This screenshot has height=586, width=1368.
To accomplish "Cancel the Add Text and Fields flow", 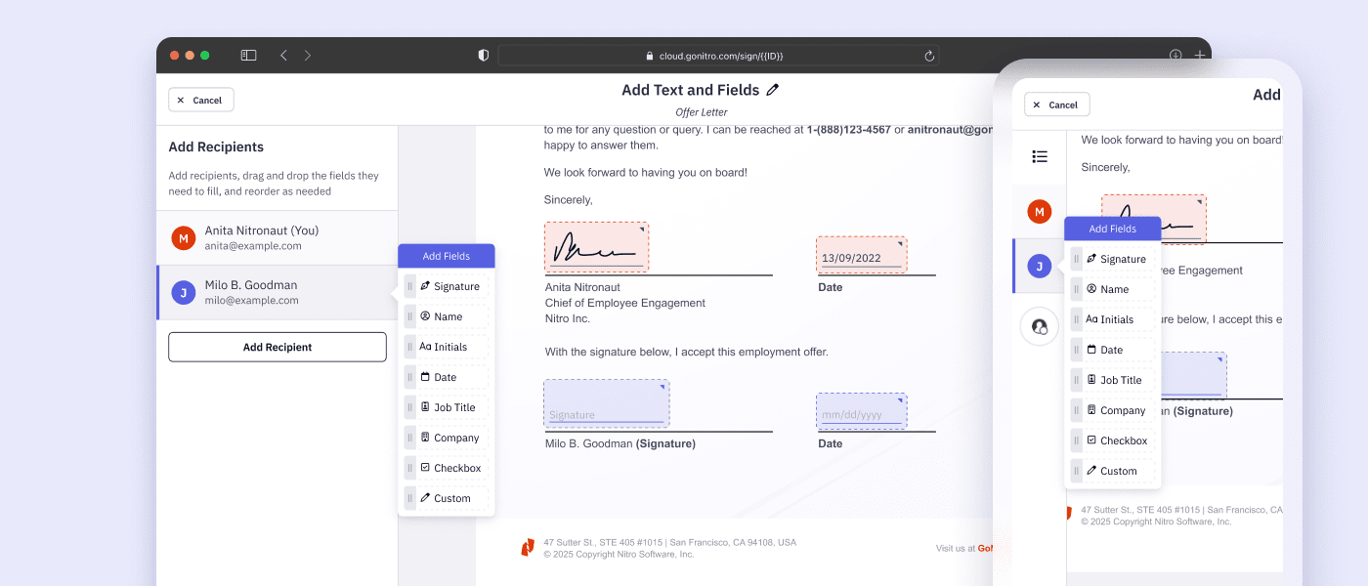I will 200,99.
